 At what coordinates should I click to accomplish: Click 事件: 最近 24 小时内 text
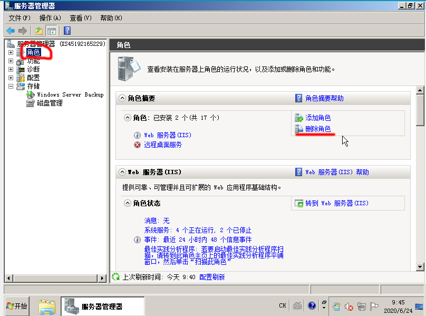(198, 240)
